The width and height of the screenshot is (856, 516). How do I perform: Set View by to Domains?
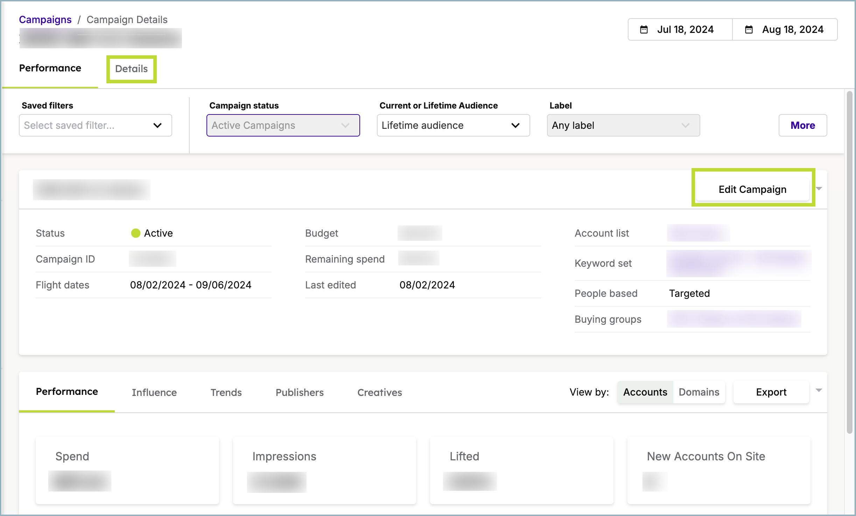(699, 392)
